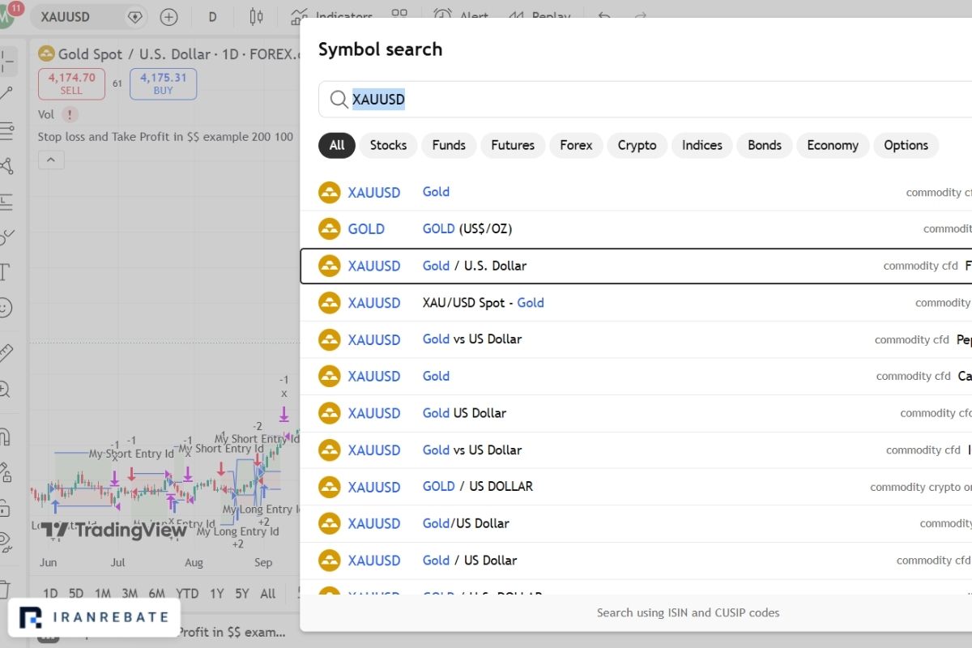The height and width of the screenshot is (648, 972).
Task: Select the Forex filter tab
Action: click(576, 145)
